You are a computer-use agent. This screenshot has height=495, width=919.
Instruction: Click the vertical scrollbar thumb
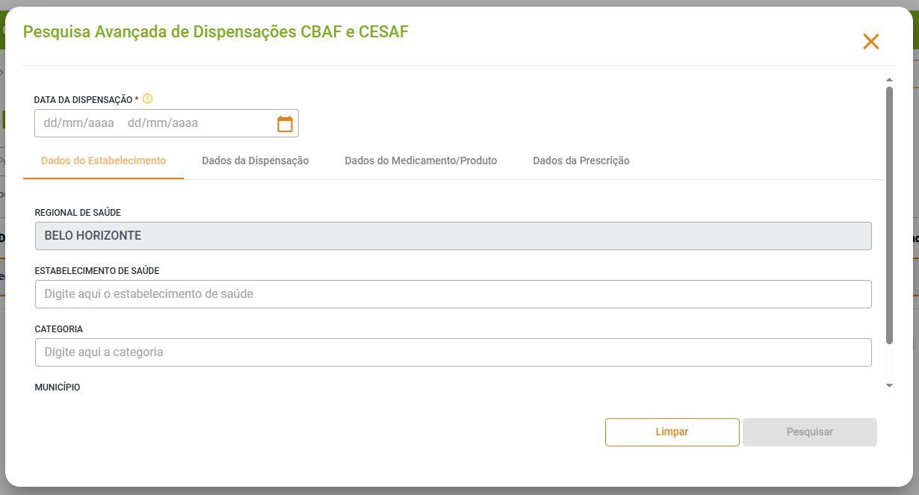(889, 215)
